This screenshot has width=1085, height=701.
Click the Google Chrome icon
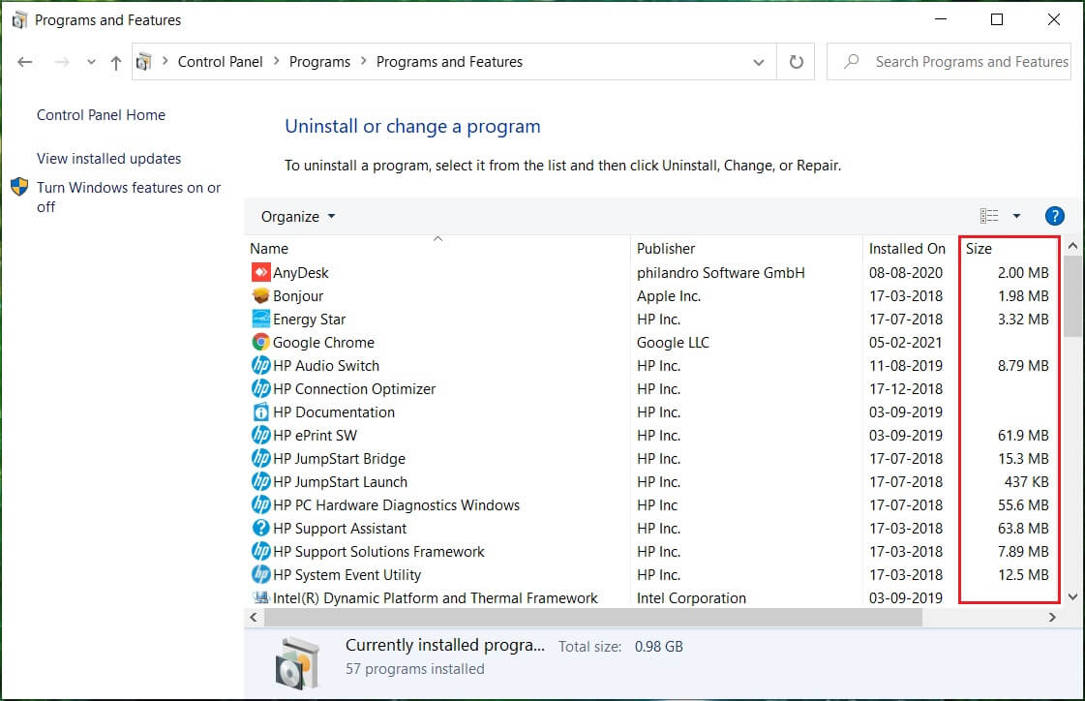pyautogui.click(x=260, y=343)
